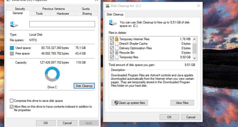Open the Sharing tab
The height and width of the screenshot is (127, 238).
click(x=87, y=14)
